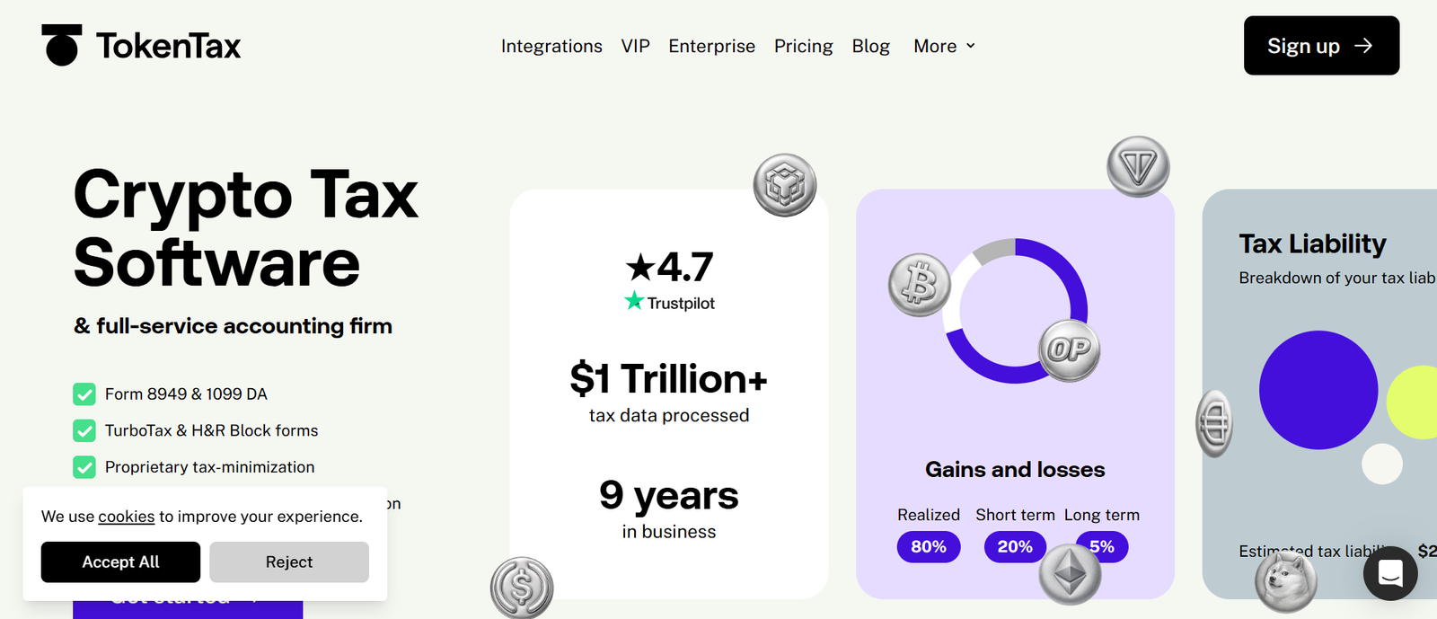
Task: Accept All cookies in the banner
Action: point(120,562)
